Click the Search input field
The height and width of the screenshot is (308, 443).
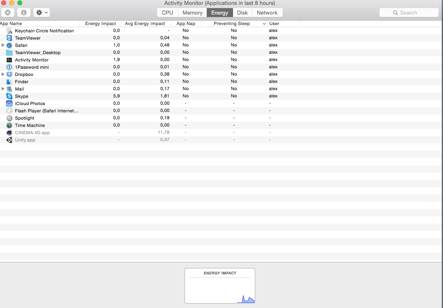point(409,13)
